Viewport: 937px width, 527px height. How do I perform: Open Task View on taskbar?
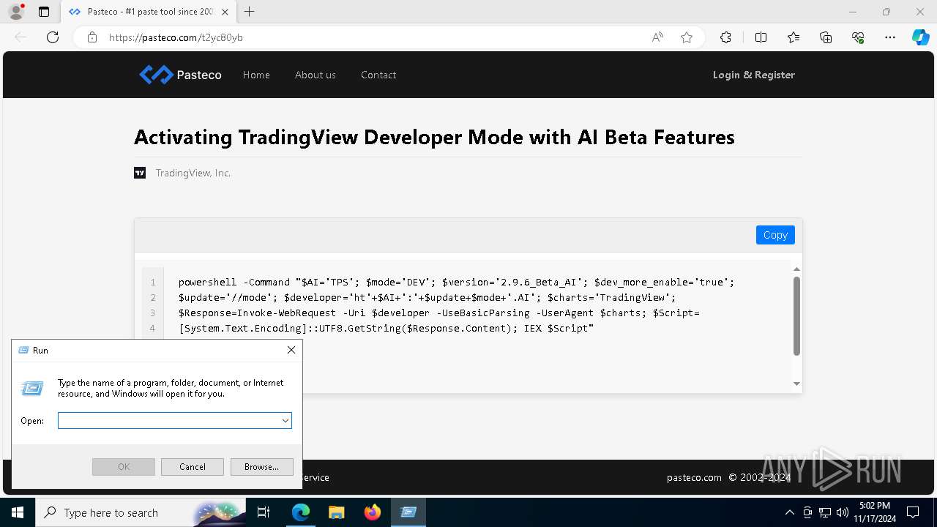click(264, 512)
